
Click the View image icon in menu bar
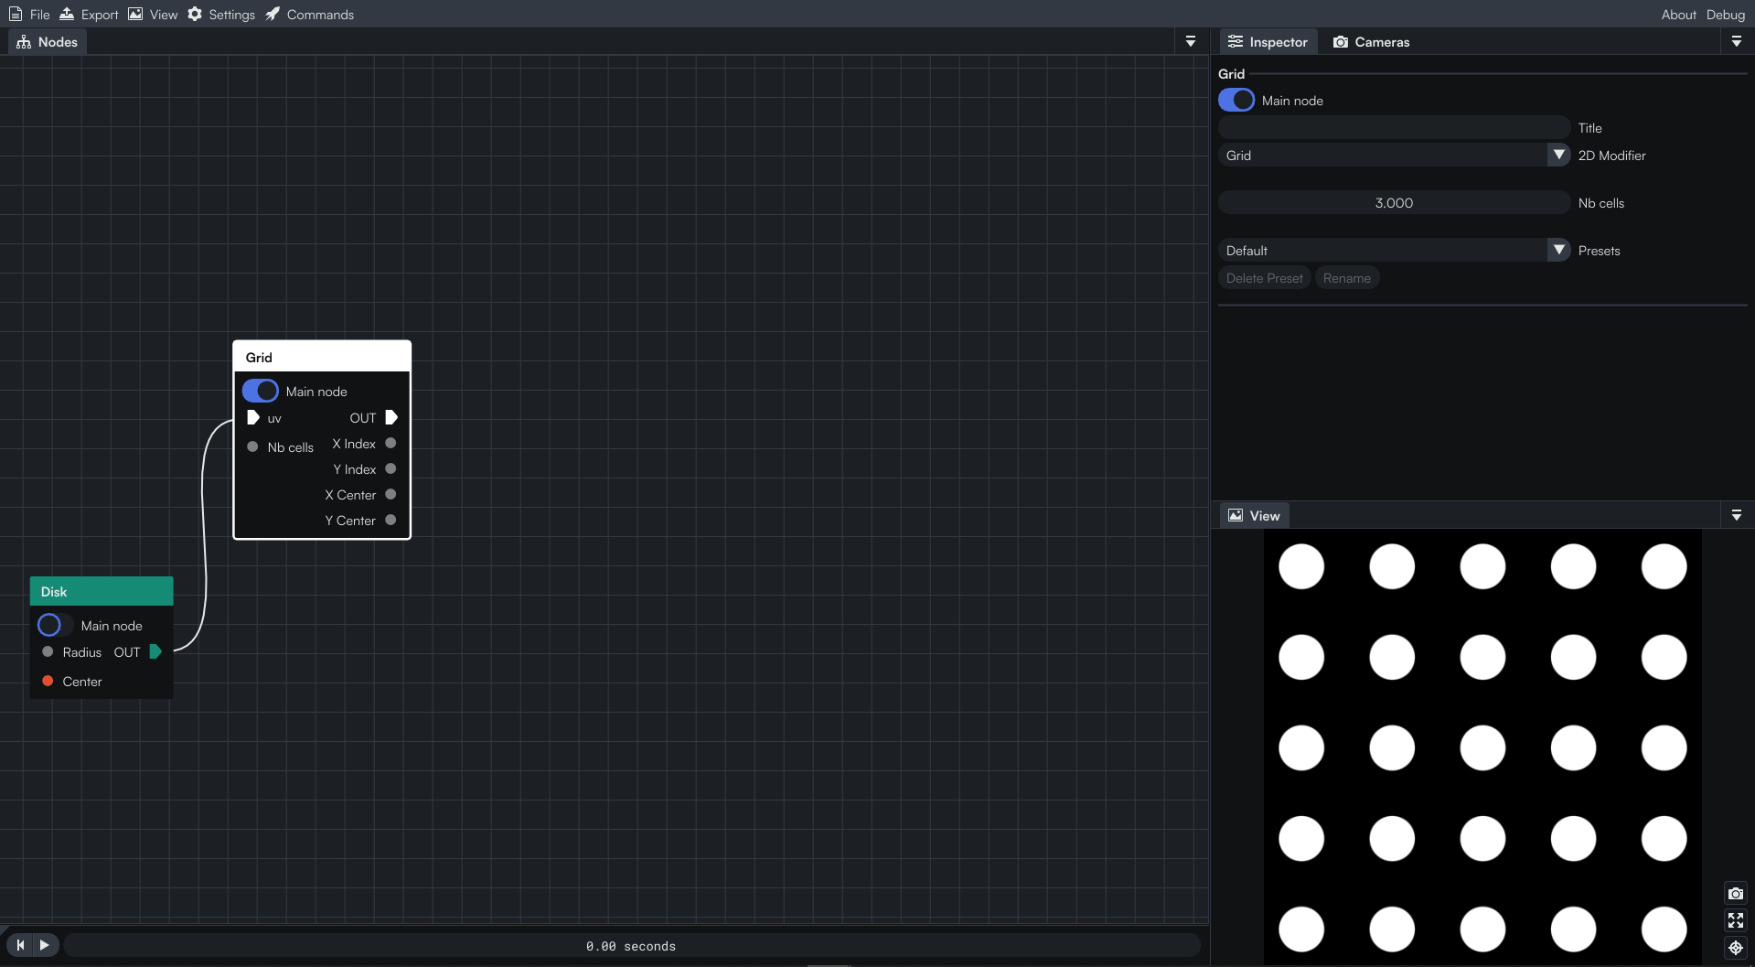135,15
